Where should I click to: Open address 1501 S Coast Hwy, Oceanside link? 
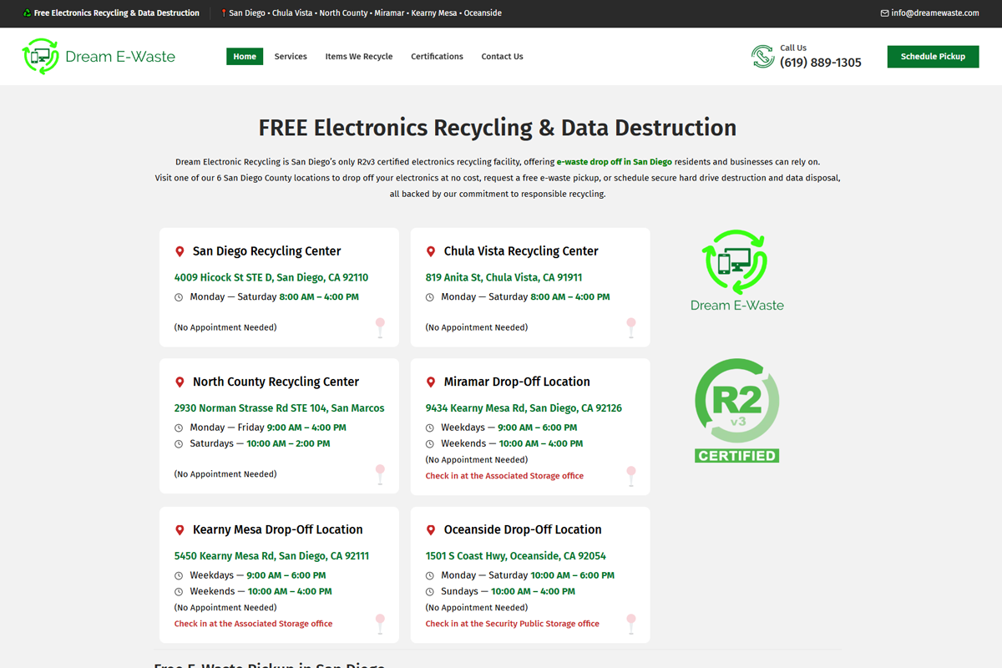[516, 556]
